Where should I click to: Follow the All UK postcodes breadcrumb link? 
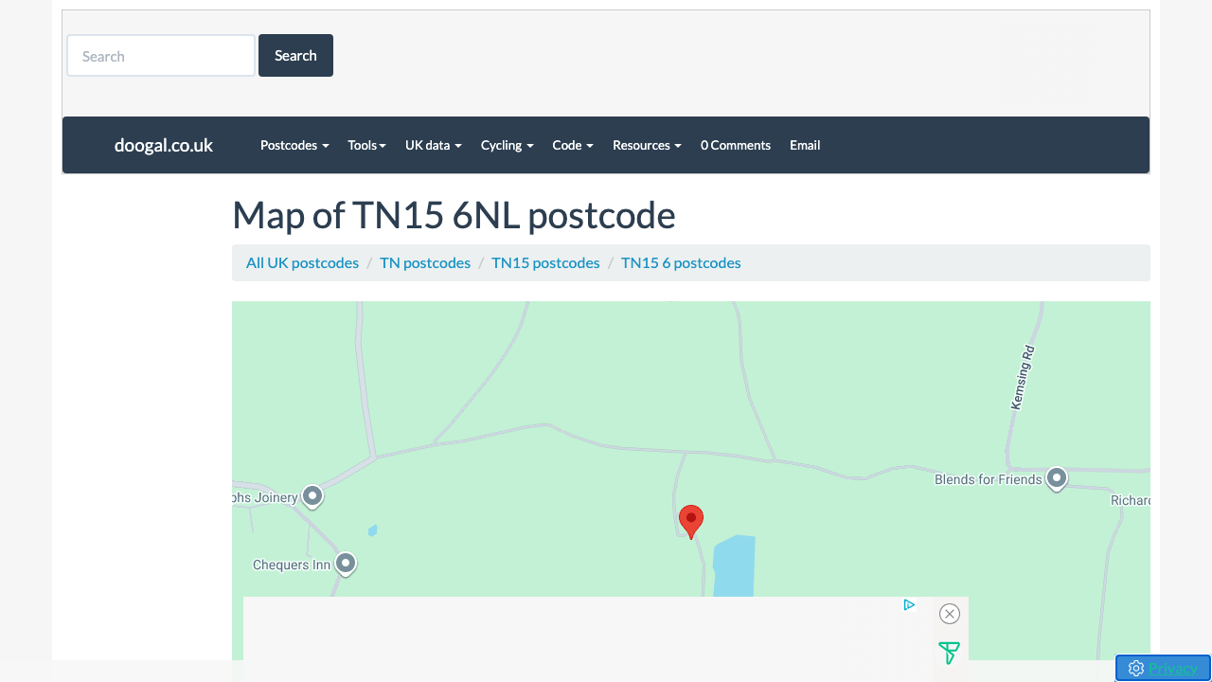pos(302,262)
